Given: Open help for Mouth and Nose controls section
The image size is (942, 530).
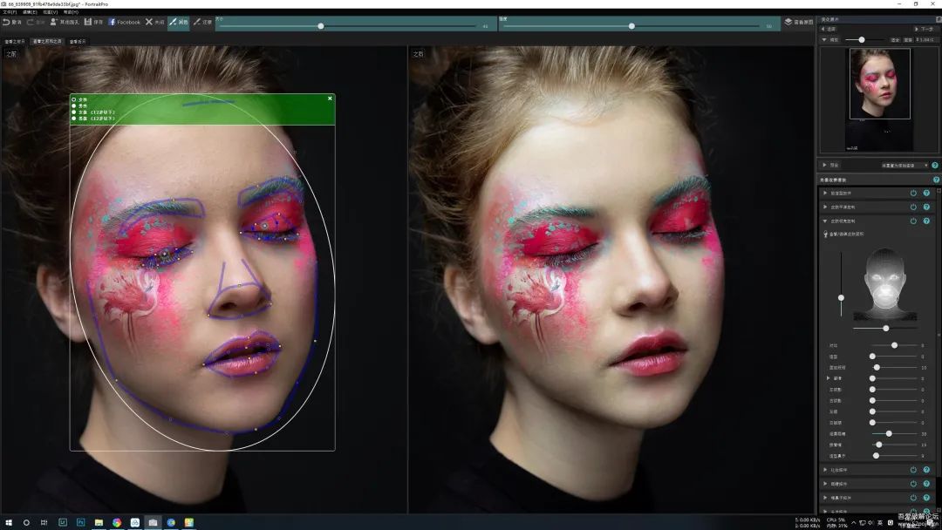Looking at the screenshot, I should click(926, 498).
